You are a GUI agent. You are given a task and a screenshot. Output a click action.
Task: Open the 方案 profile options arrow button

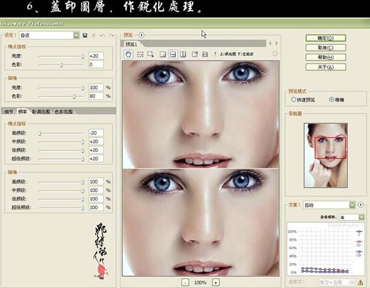coord(361,205)
